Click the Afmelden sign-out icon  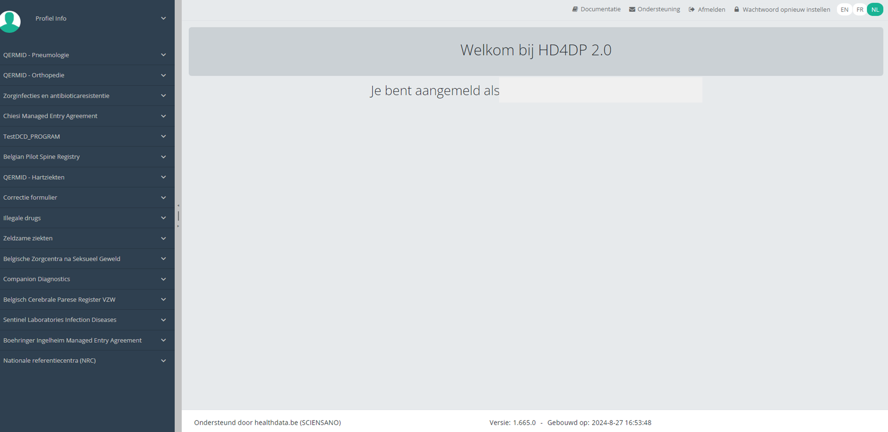click(691, 9)
